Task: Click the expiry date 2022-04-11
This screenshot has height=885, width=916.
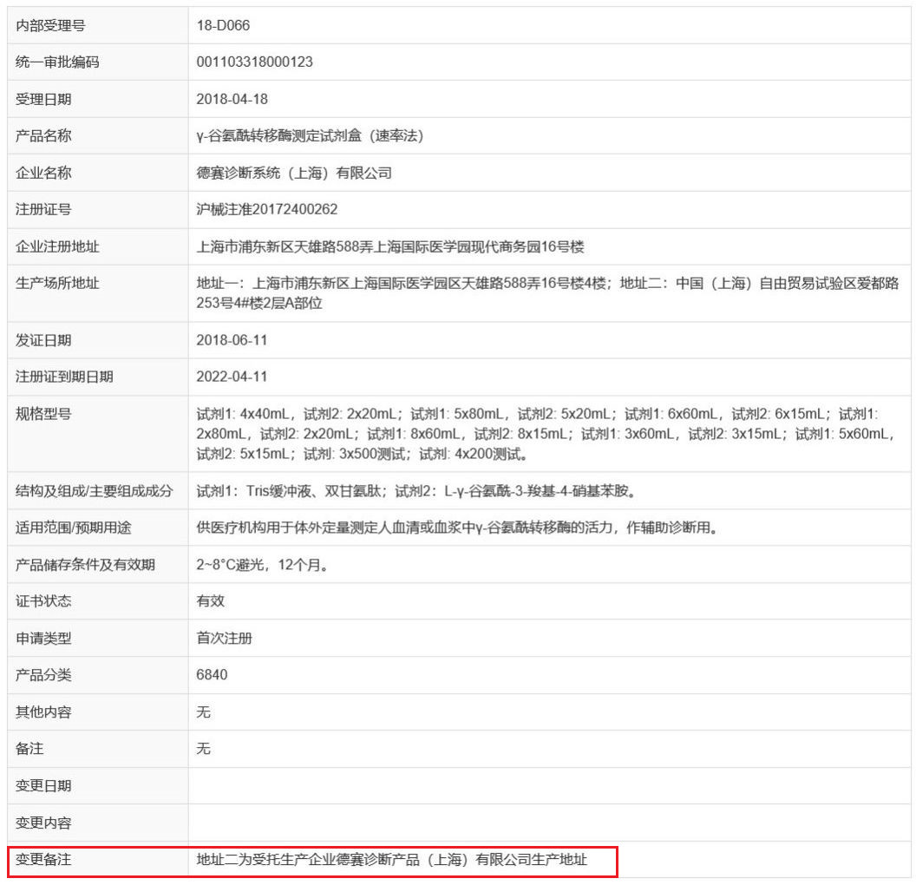Action: click(232, 377)
